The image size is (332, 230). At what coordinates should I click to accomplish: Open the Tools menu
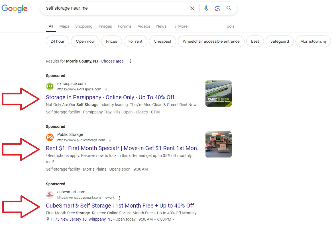(229, 26)
